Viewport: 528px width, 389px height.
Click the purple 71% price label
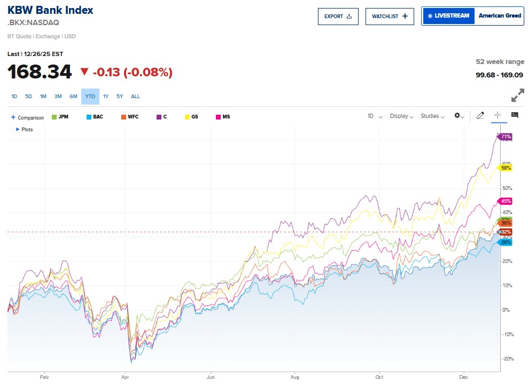[506, 137]
